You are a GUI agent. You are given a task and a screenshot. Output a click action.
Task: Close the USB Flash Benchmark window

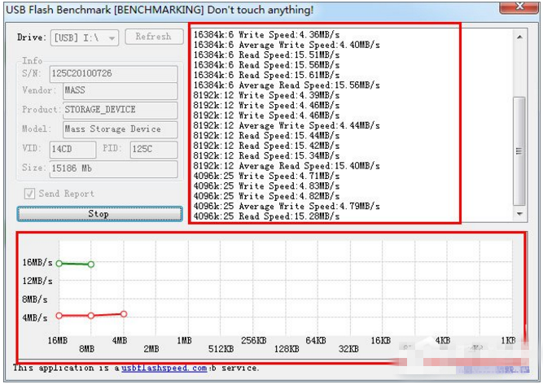coord(519,7)
